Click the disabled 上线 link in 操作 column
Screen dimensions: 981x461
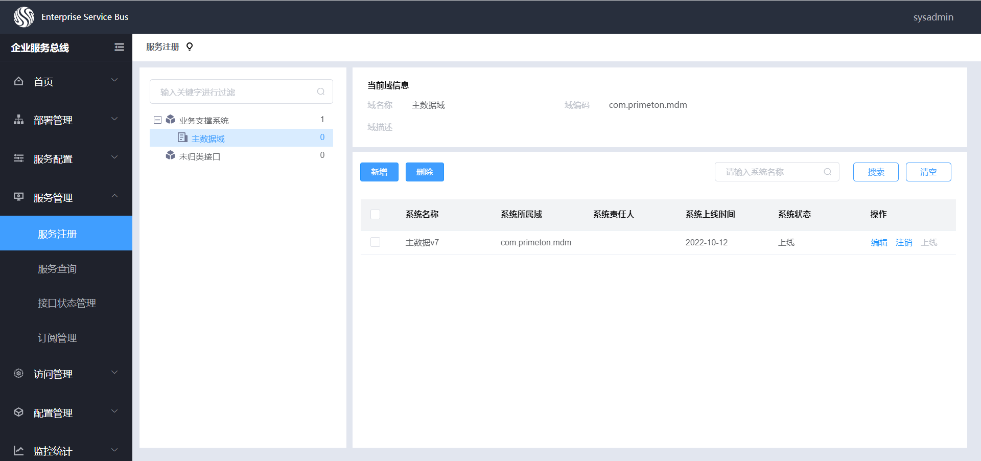pyautogui.click(x=929, y=242)
